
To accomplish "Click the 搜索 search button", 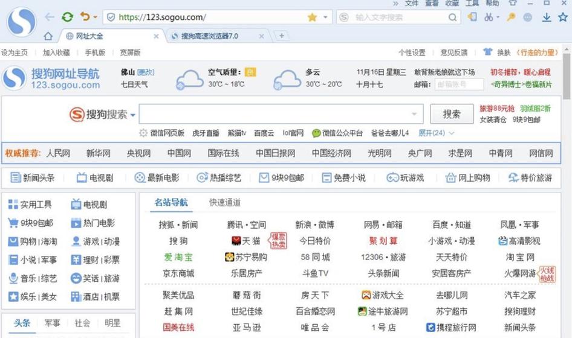I will pos(452,114).
